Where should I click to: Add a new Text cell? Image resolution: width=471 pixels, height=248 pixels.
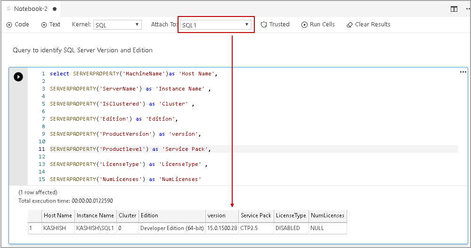tap(51, 25)
